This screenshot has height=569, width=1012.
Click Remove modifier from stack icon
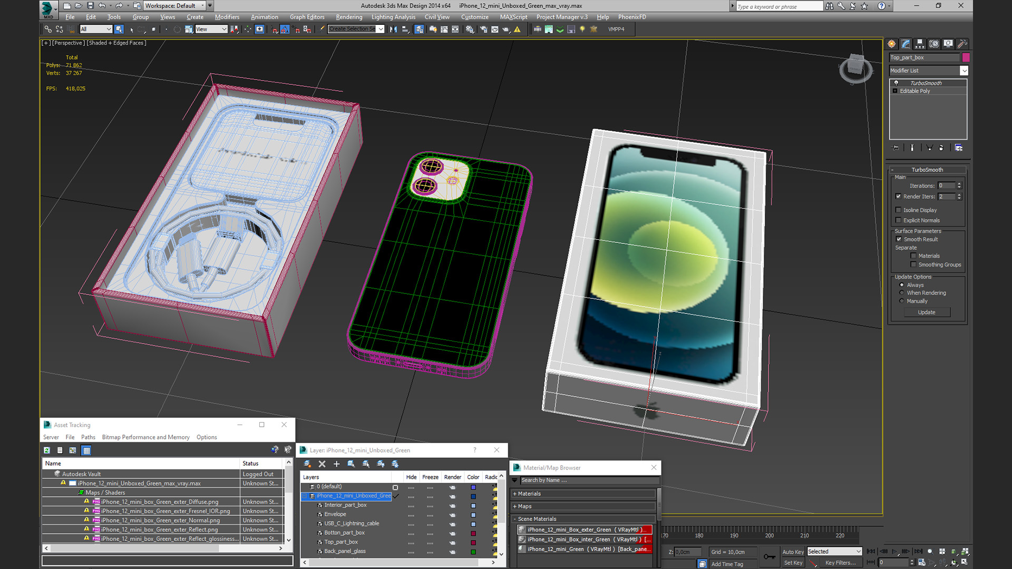click(941, 148)
